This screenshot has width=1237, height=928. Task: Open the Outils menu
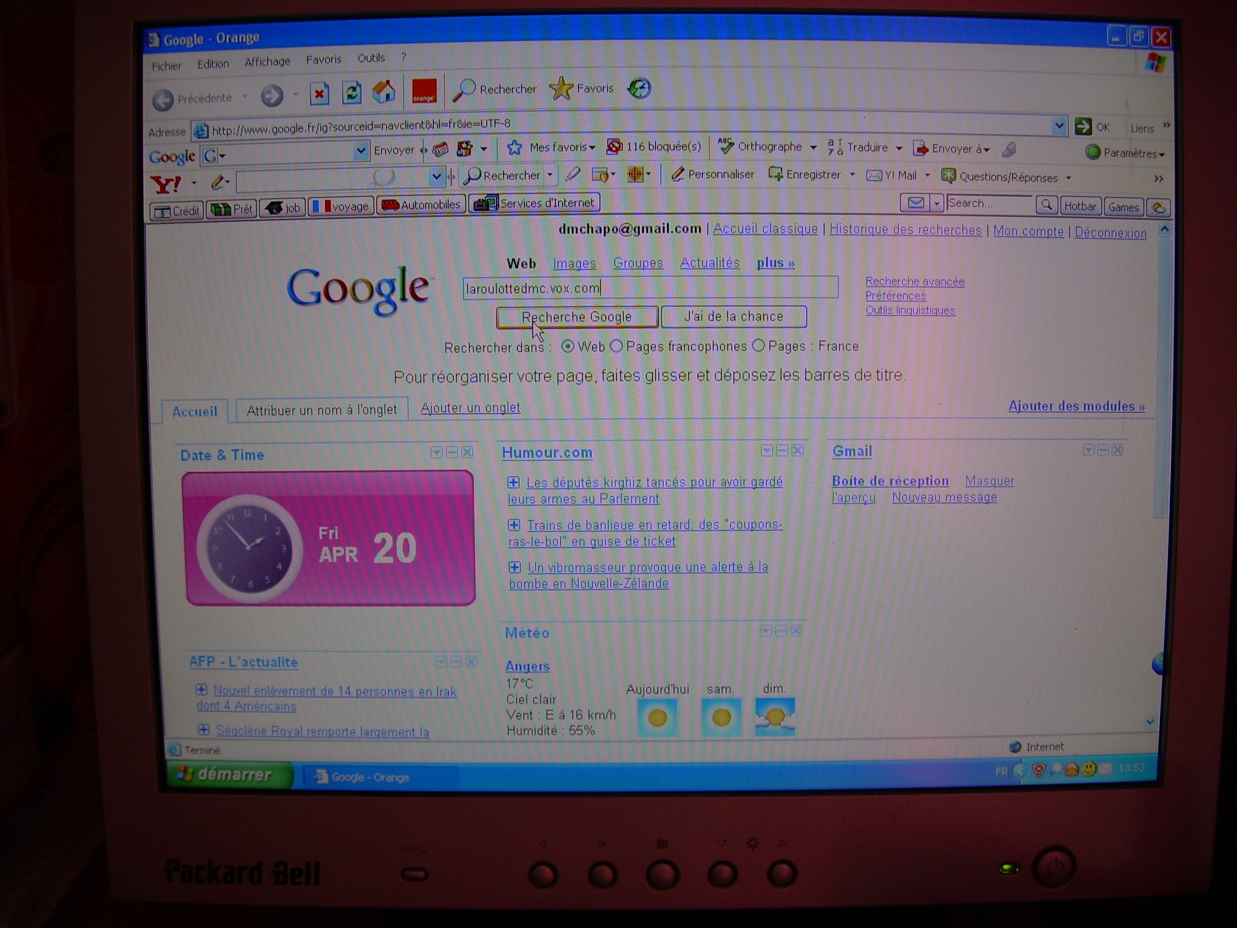click(x=371, y=58)
